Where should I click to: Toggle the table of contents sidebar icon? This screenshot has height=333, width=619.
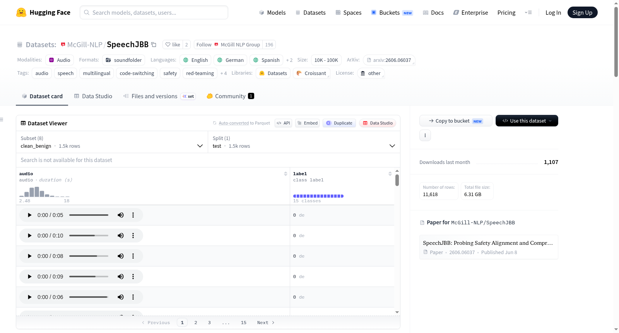(2, 120)
